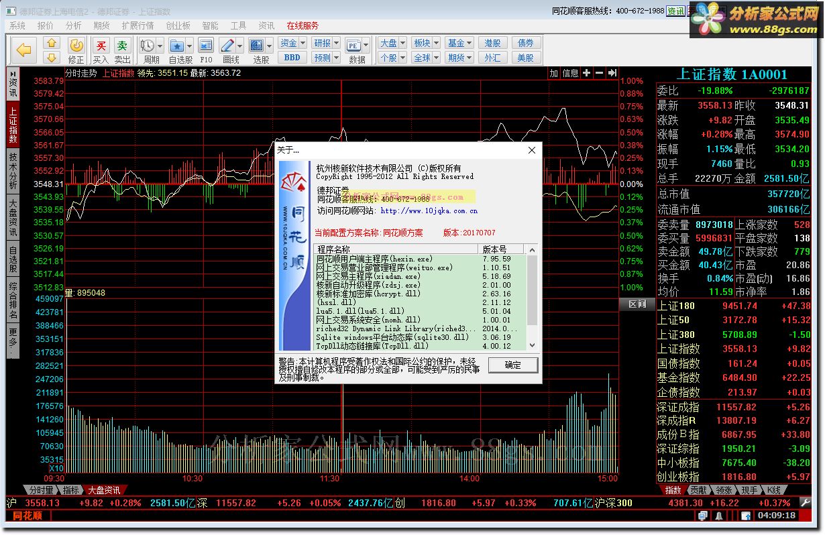Open the 全球 dropdown
Viewport: 825px width, 535px height.
click(x=426, y=58)
